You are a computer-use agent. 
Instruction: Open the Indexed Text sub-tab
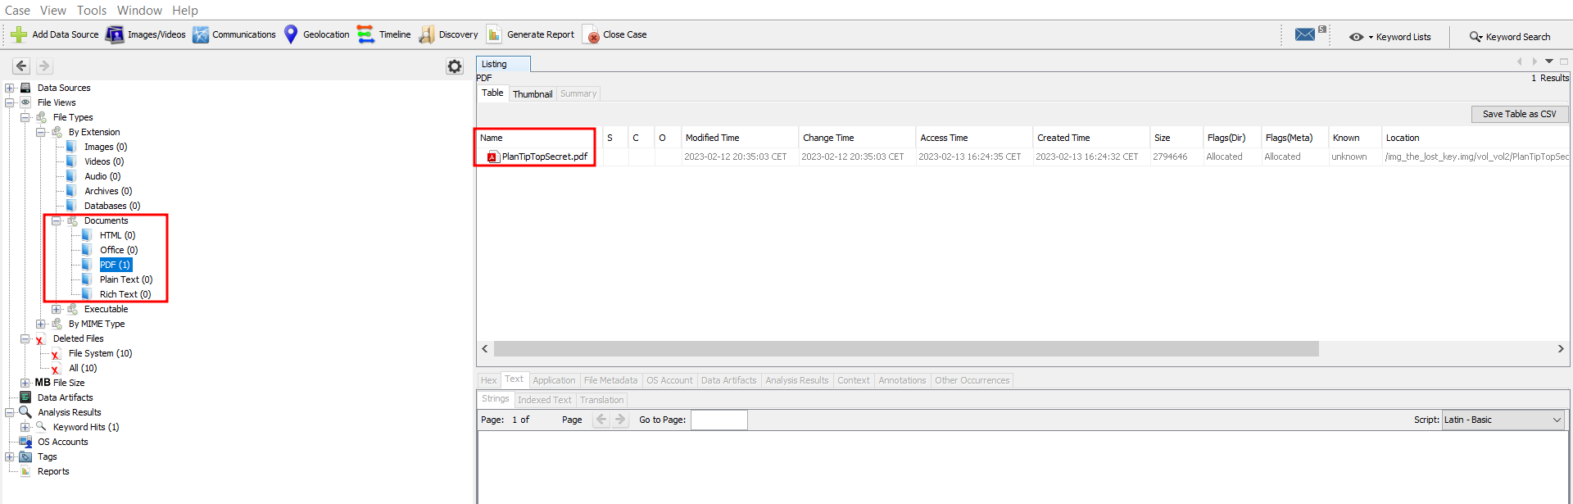545,400
